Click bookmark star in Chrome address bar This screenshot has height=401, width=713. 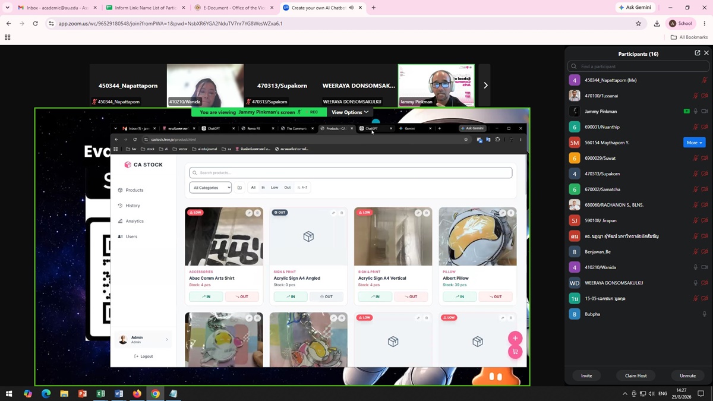click(x=639, y=24)
